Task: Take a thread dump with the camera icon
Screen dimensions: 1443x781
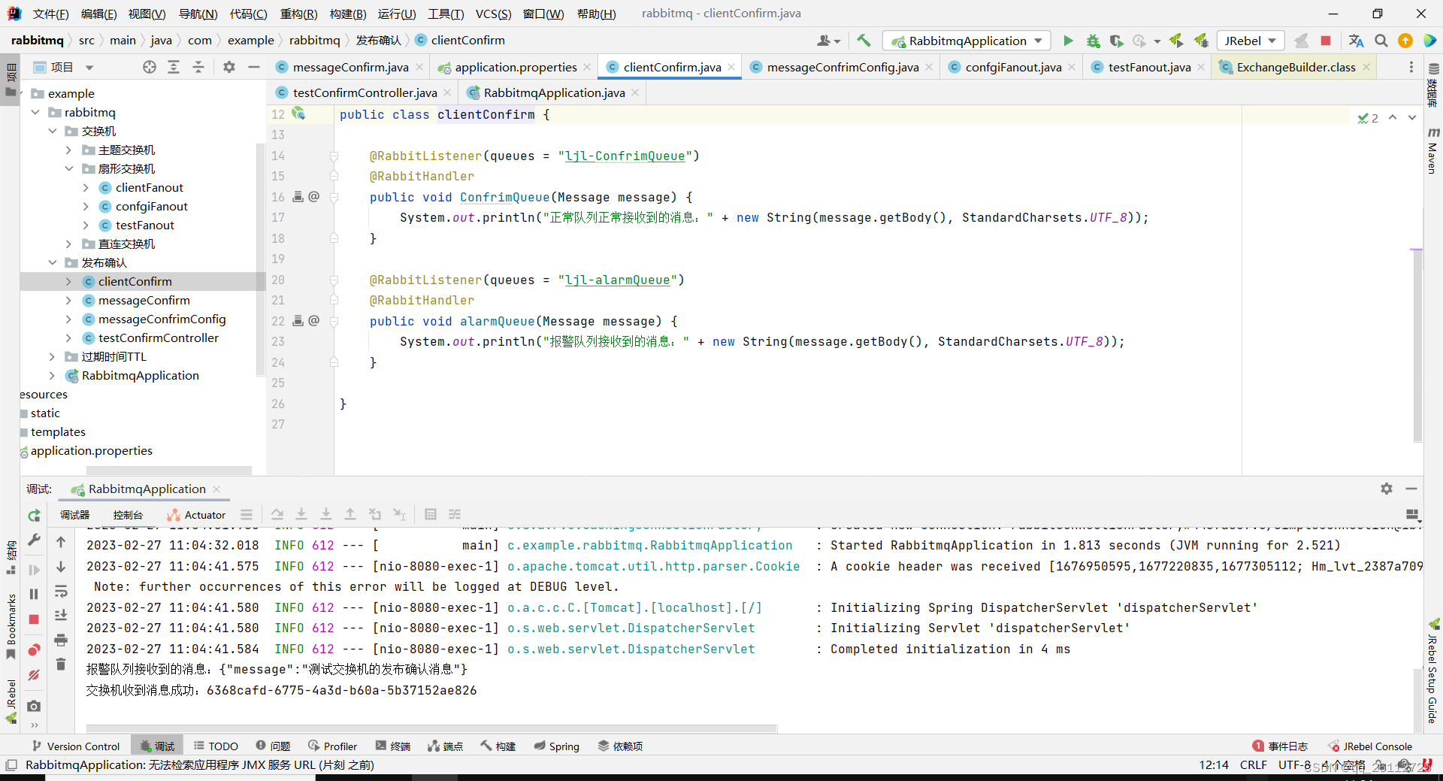Action: pos(34,707)
